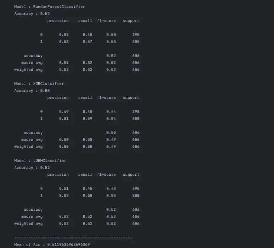Click 'macro avg' label in XGBClassifier report
This screenshot has width=274, height=248.
click(32, 140)
